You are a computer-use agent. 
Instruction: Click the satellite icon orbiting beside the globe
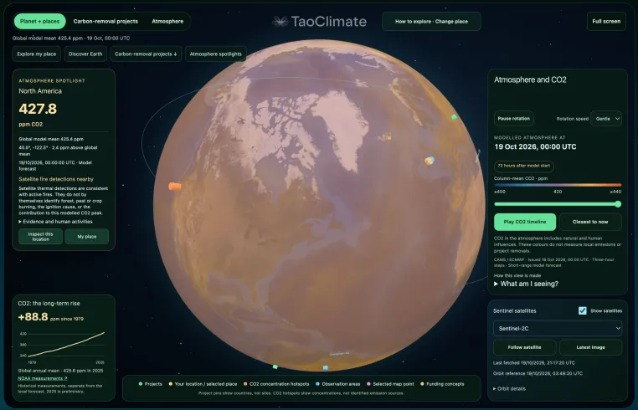point(479,155)
